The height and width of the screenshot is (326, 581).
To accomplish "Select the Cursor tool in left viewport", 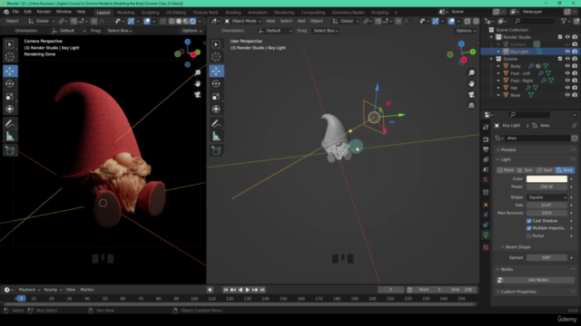I will 10,57.
